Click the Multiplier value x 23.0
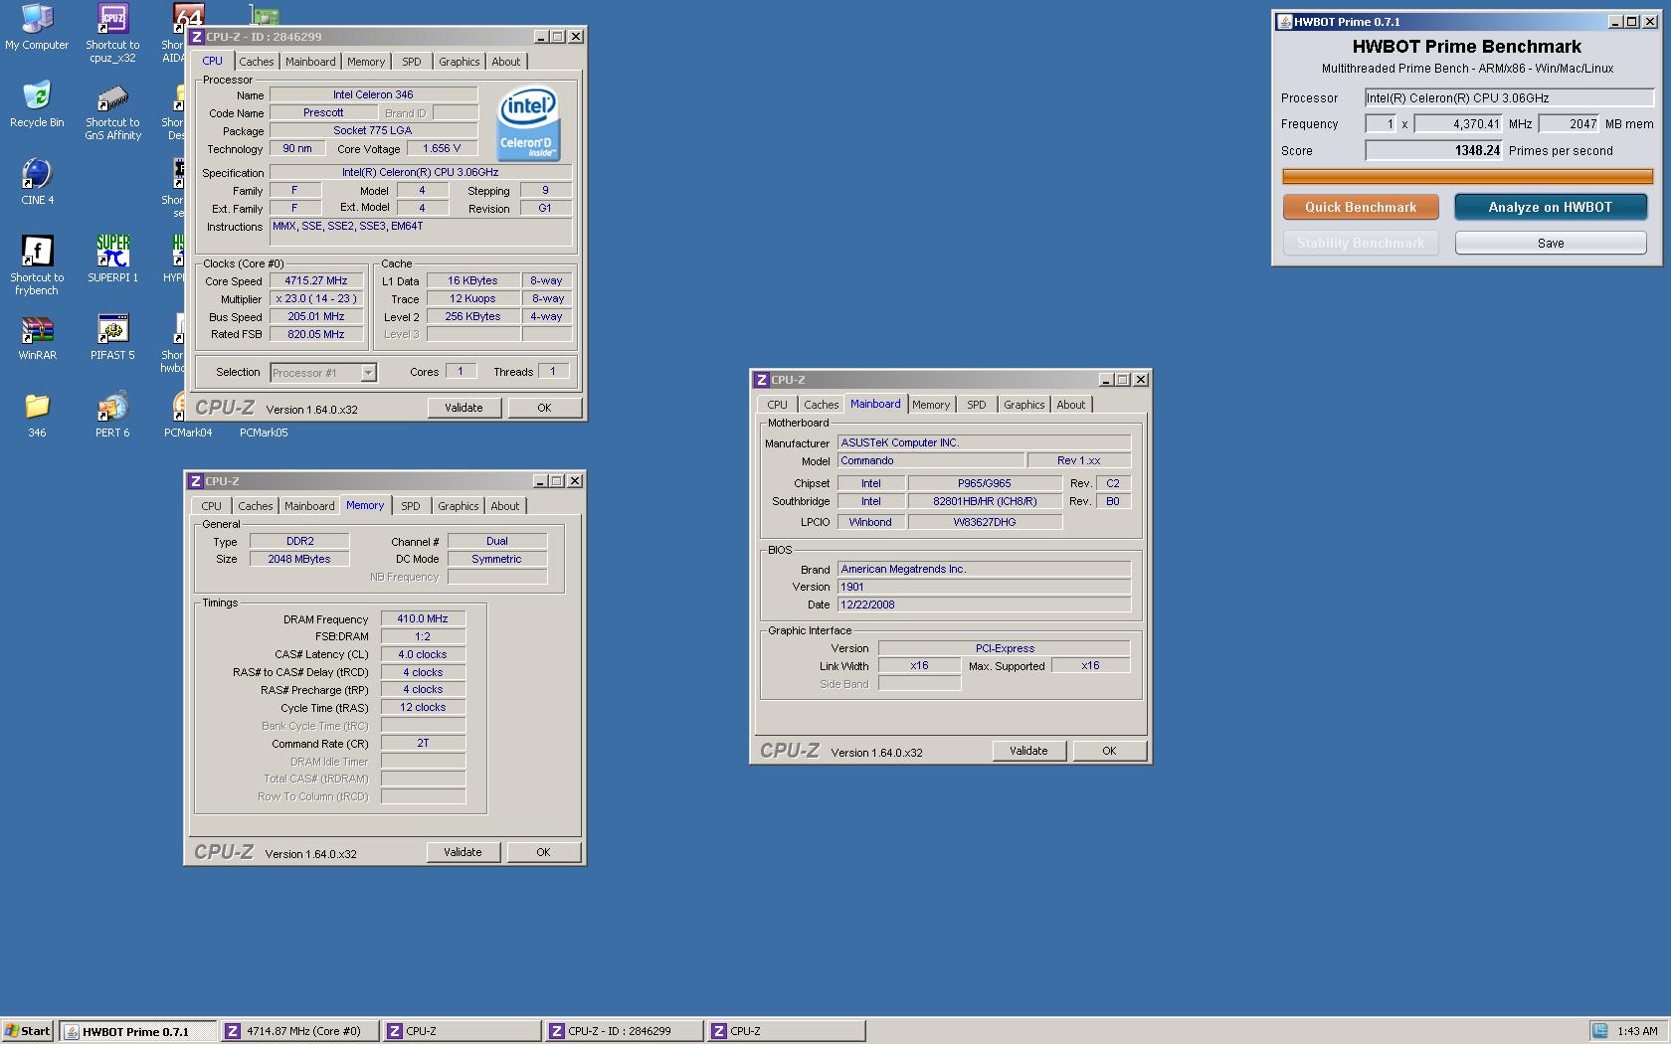 click(x=316, y=299)
